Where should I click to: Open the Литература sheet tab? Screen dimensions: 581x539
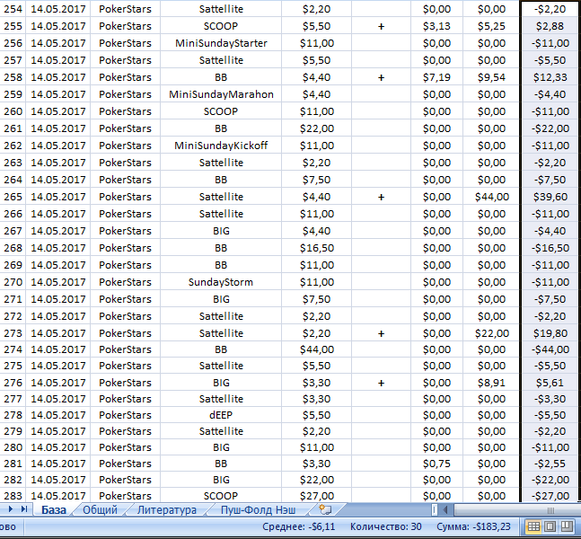coord(167,510)
